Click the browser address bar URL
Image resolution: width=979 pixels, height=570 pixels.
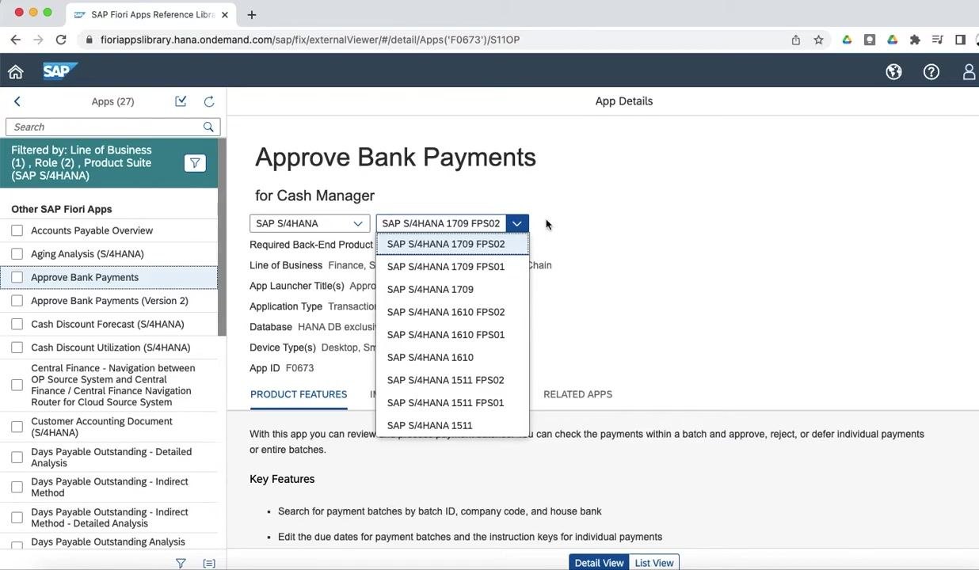click(x=310, y=40)
